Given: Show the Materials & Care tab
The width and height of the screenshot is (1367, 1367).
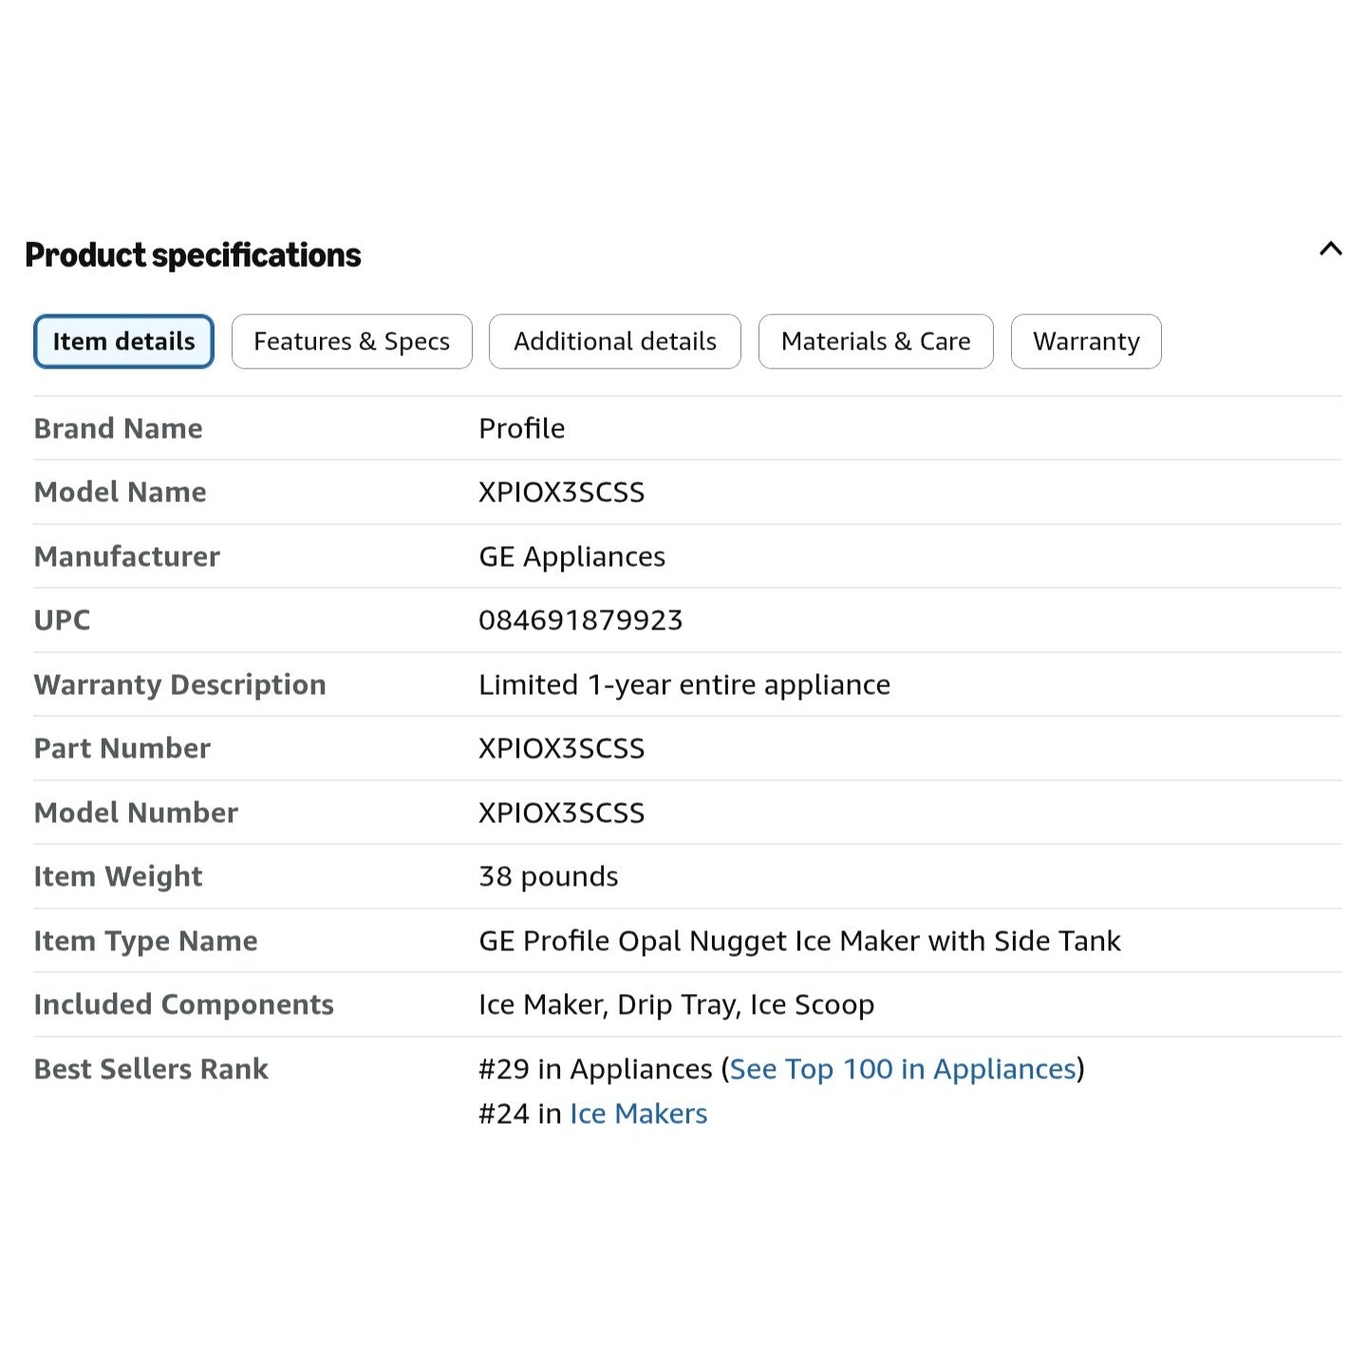Looking at the screenshot, I should [875, 342].
